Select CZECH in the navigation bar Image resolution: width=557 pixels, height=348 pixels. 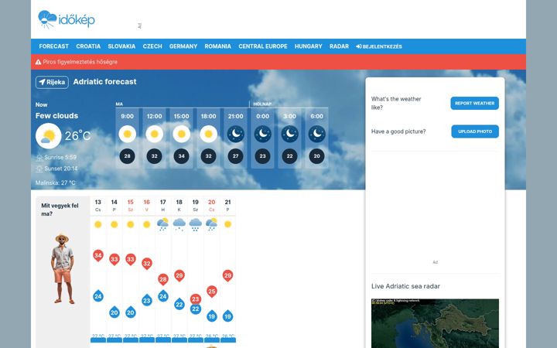[x=152, y=46]
